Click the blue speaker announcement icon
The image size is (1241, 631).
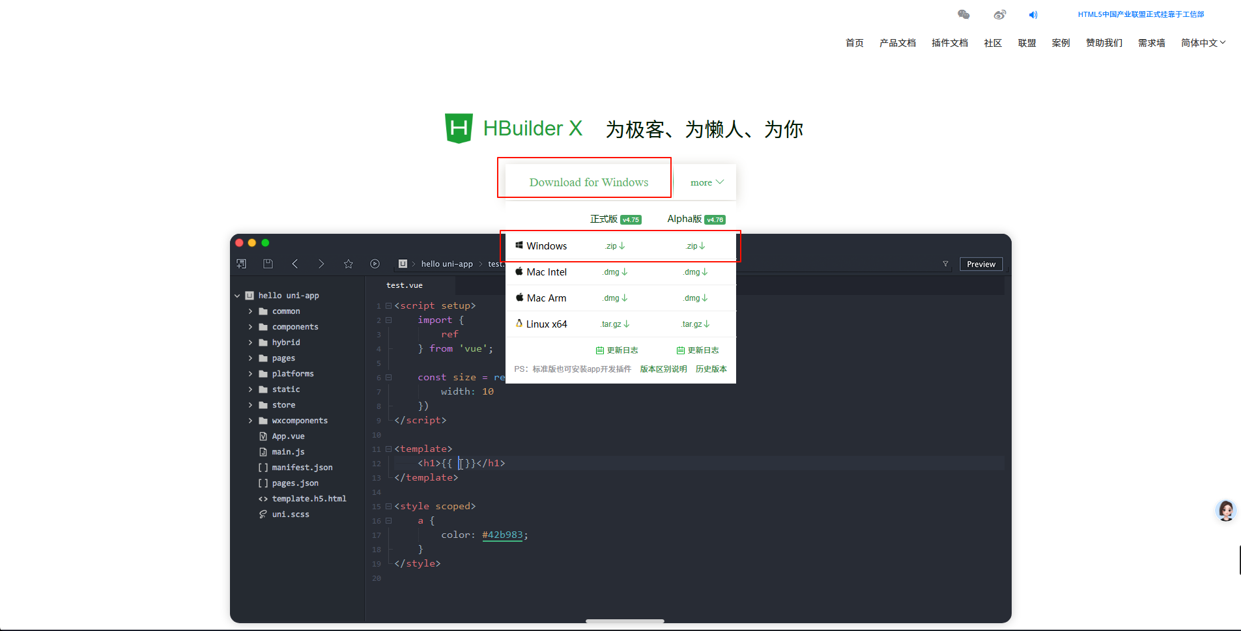pos(1033,14)
